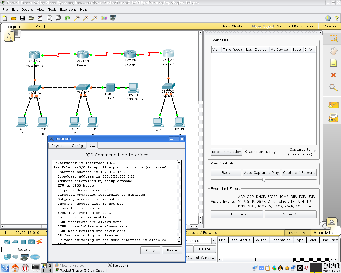The width and height of the screenshot is (341, 273).
Task: Select the Connections lightning bolt icon
Action: click(x=39, y=242)
